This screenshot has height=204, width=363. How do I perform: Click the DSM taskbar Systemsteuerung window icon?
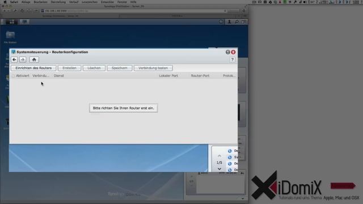(24, 22)
